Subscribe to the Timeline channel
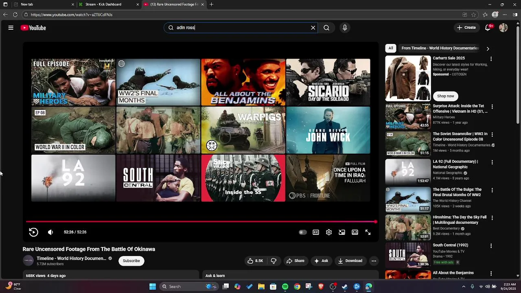Viewport: 521px width, 293px height. pos(131,261)
